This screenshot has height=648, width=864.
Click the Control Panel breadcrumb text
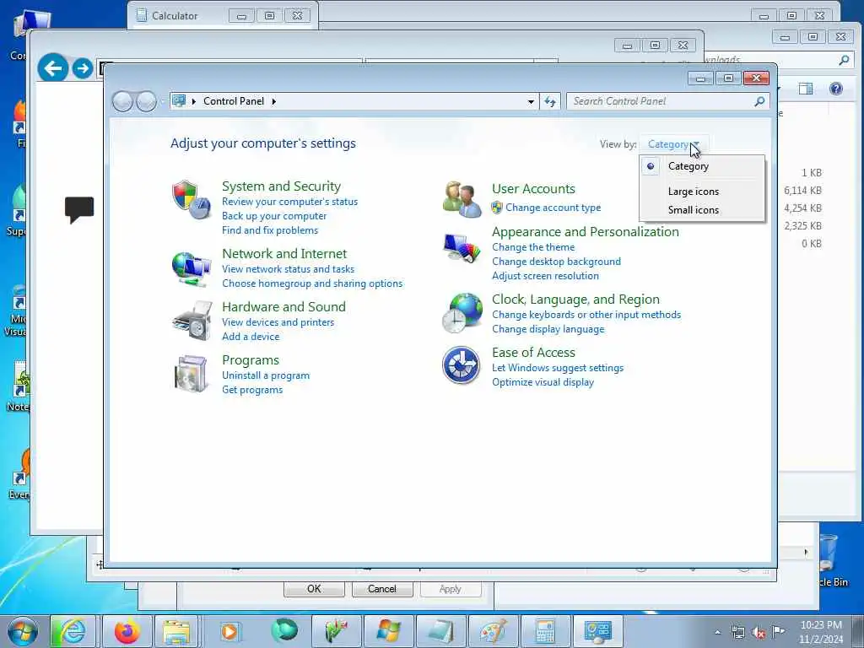[234, 101]
